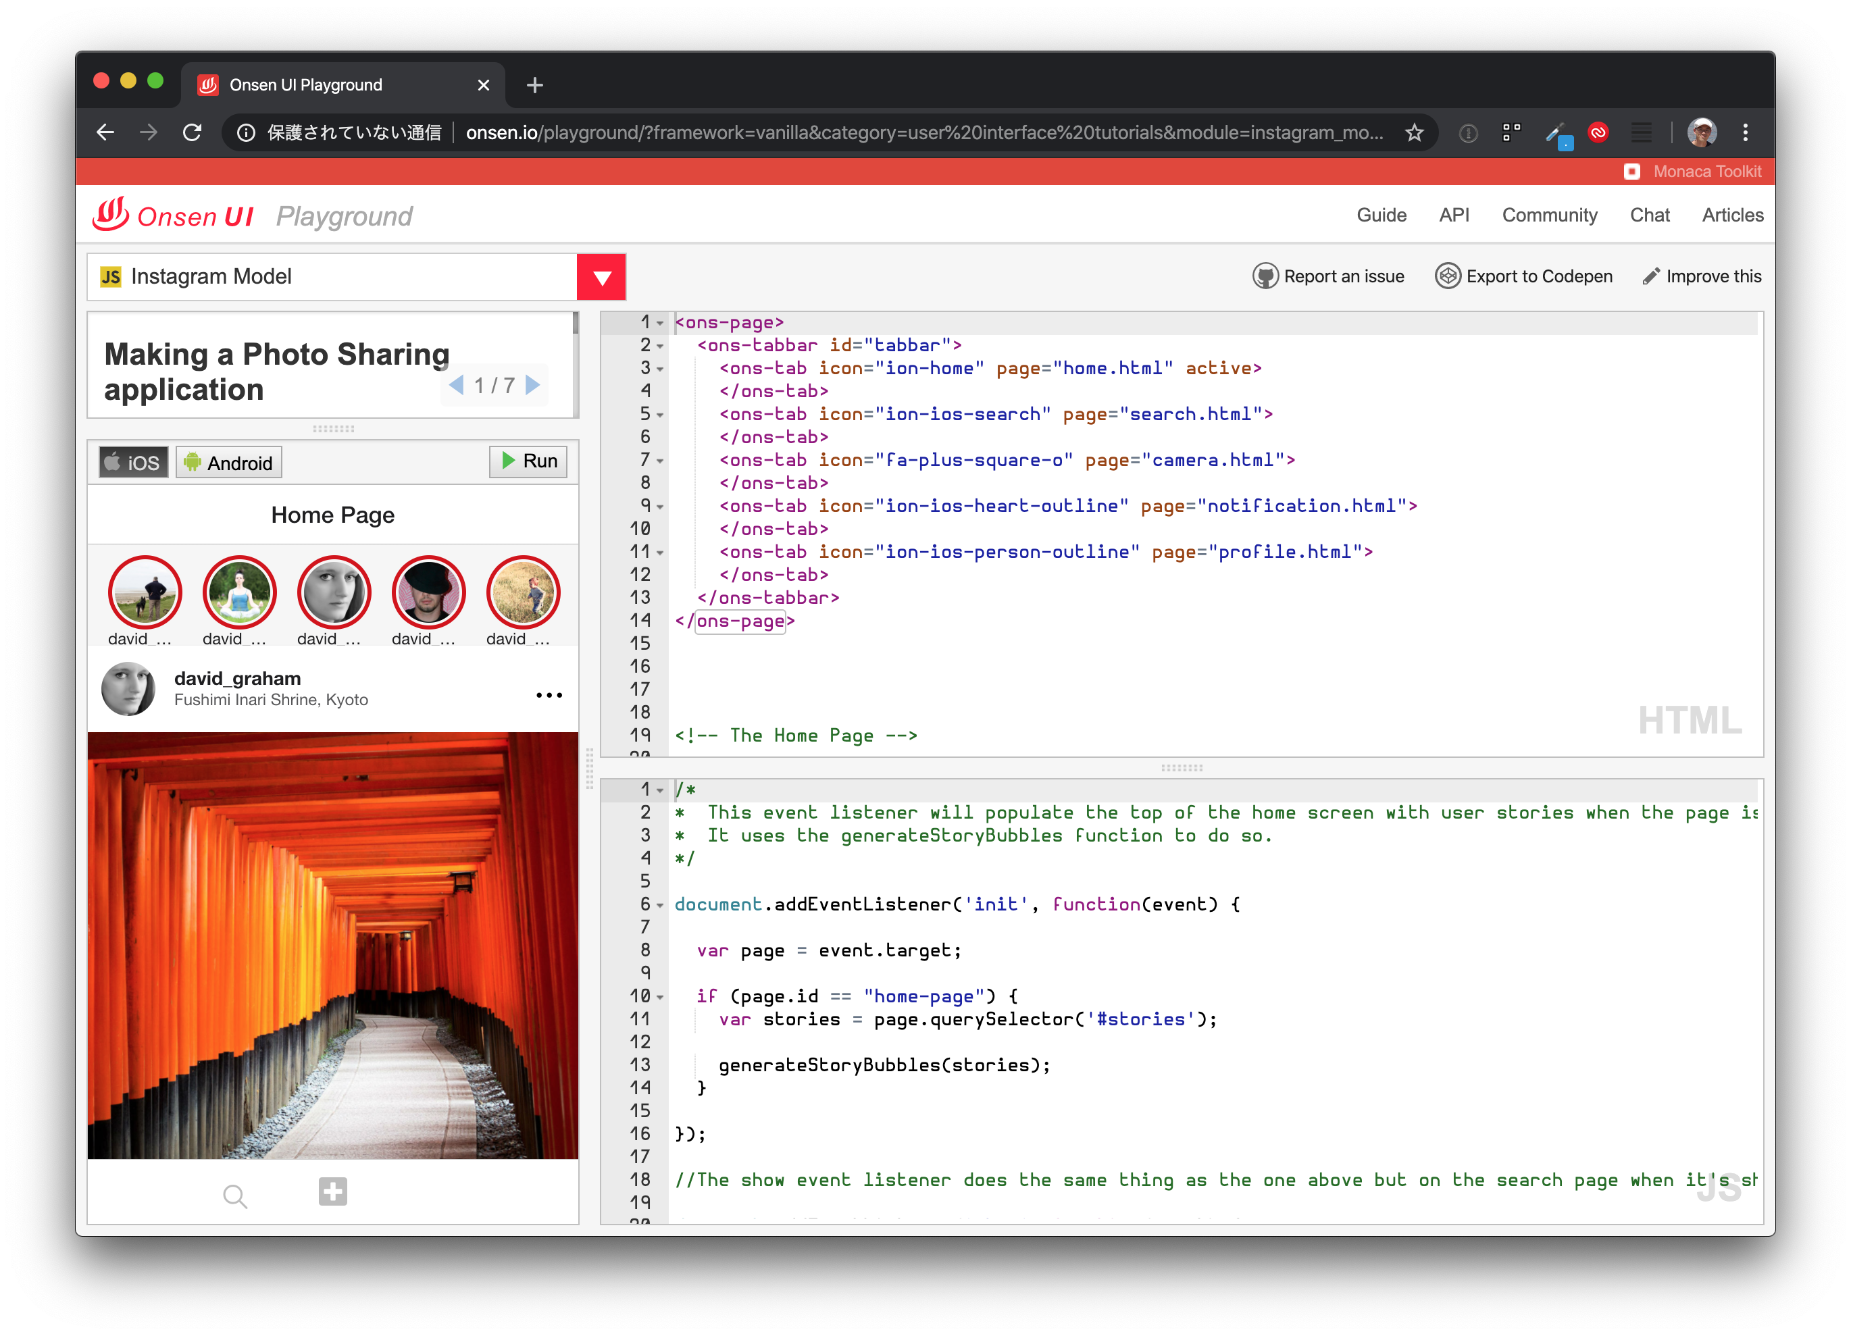Bookmark this page with the star icon
1851x1336 pixels.
1415,132
